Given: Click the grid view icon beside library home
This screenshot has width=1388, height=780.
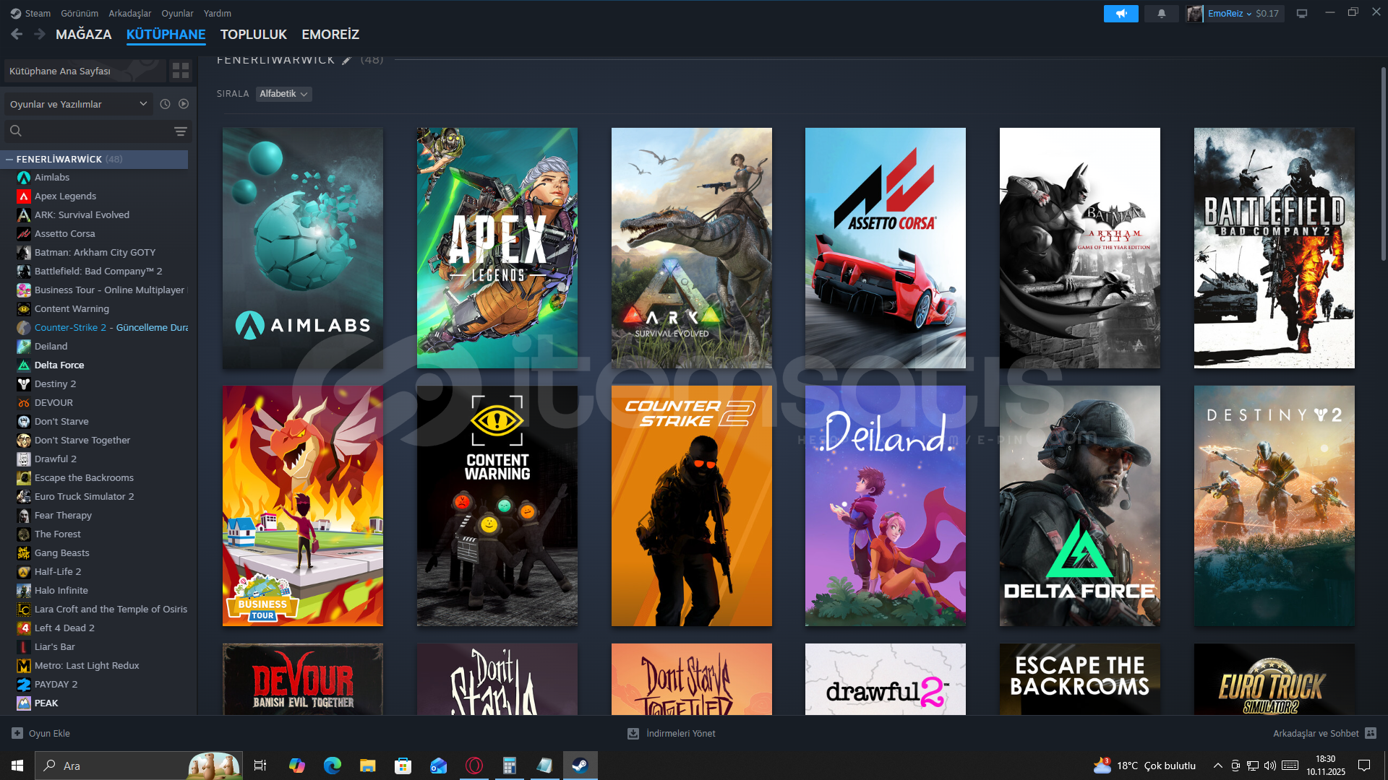Looking at the screenshot, I should pyautogui.click(x=180, y=71).
